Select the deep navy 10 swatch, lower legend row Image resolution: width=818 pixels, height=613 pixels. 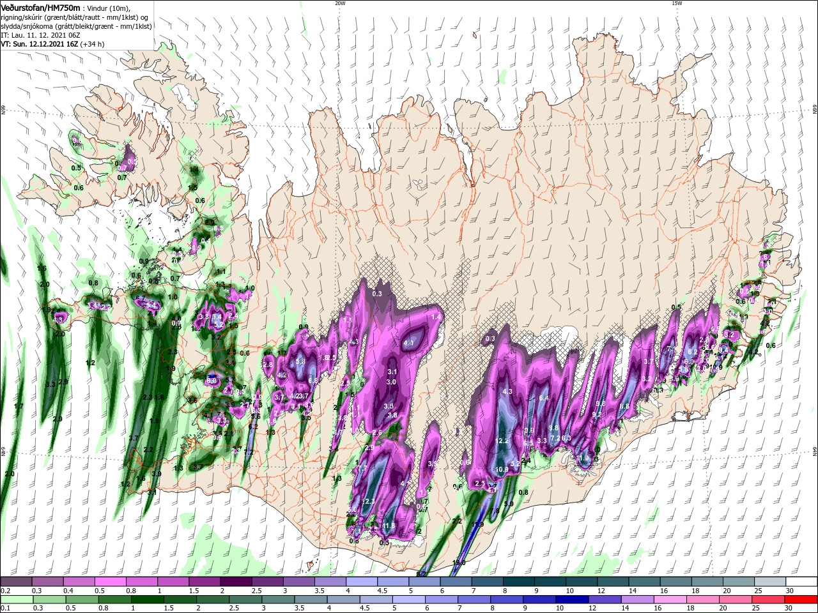[573, 599]
